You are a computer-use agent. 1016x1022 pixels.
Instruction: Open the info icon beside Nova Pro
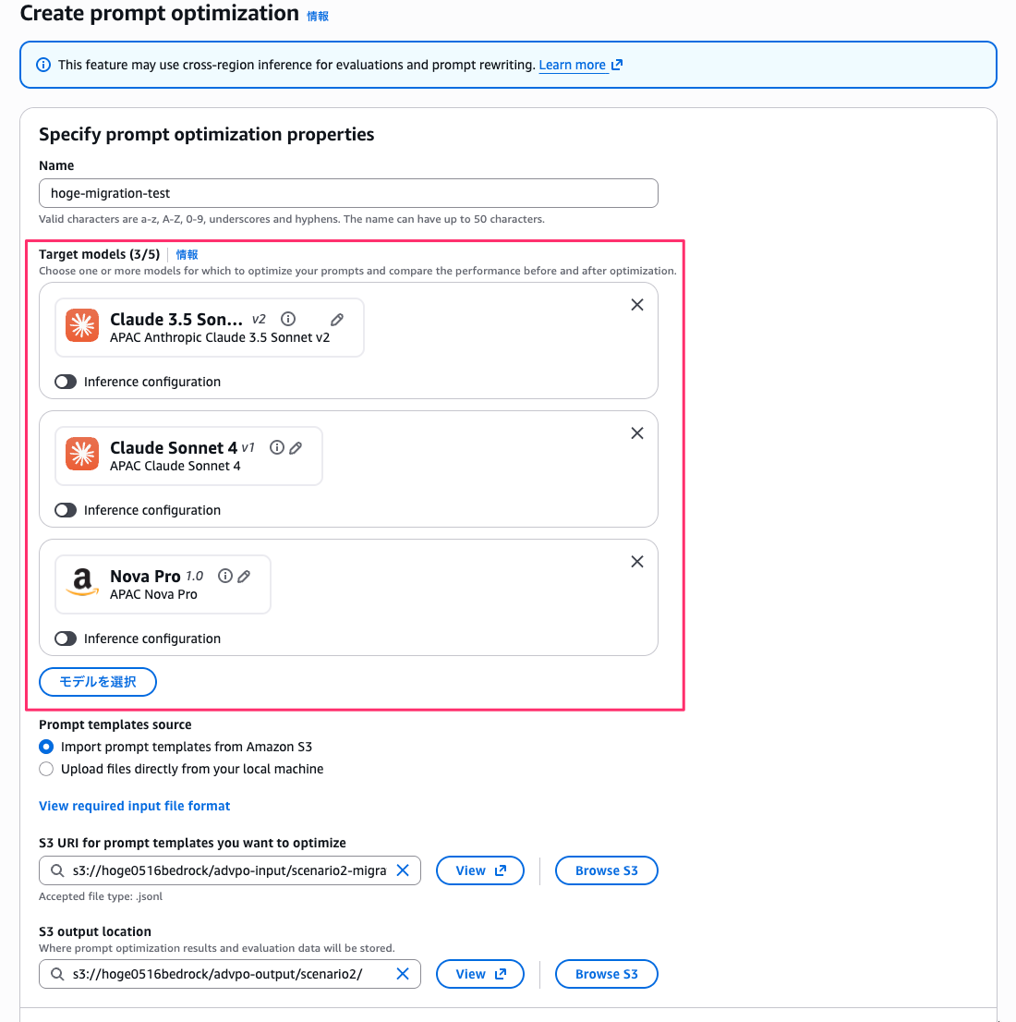(224, 576)
